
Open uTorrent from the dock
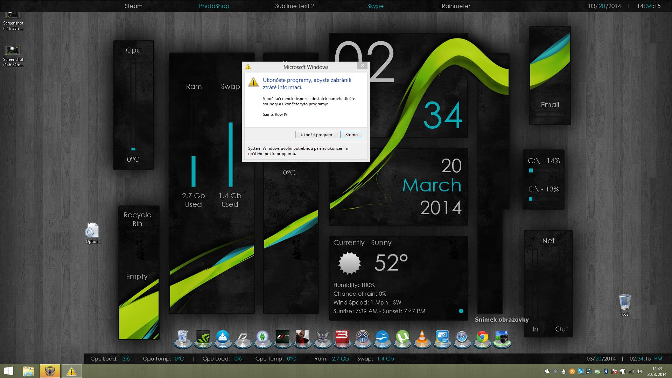pos(402,338)
